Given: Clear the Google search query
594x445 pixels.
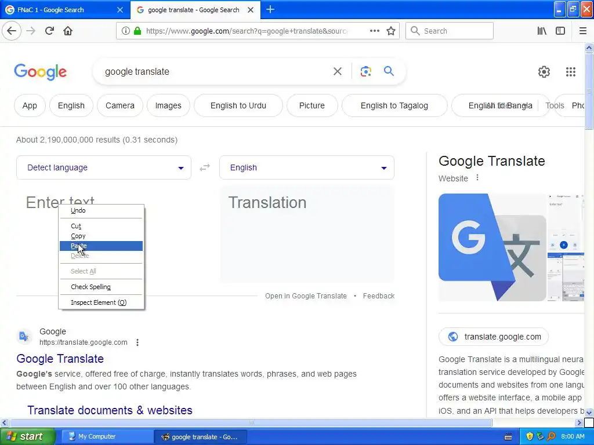Looking at the screenshot, I should click(x=337, y=71).
